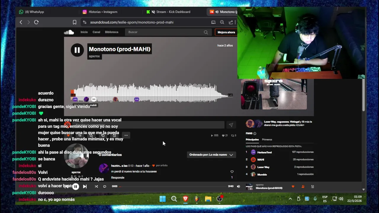
Task: Pause the Monotono track with the large button
Action: (77, 50)
